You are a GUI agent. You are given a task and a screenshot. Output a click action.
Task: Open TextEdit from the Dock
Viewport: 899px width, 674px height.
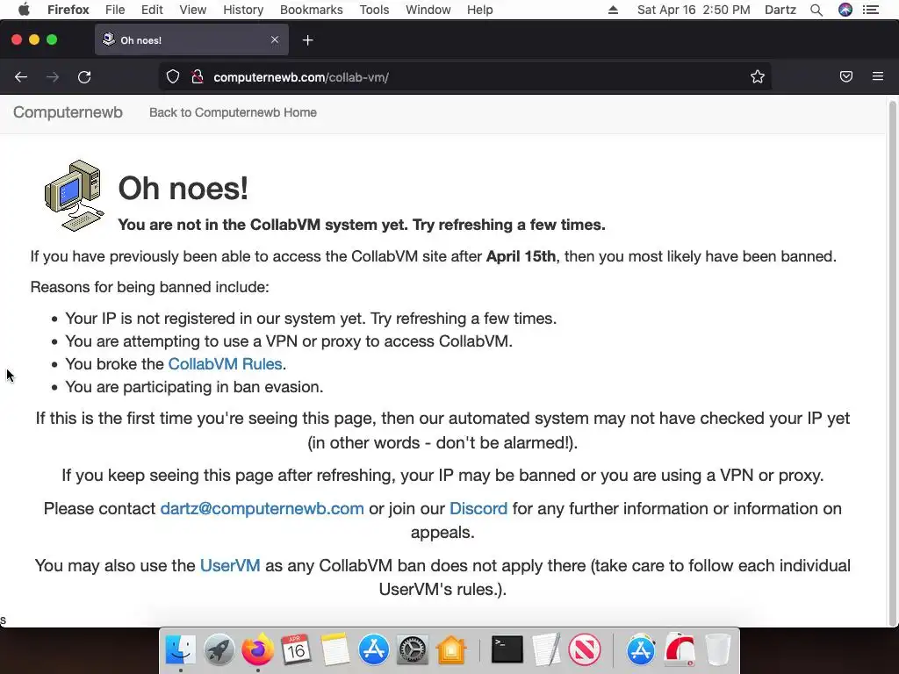(546, 649)
